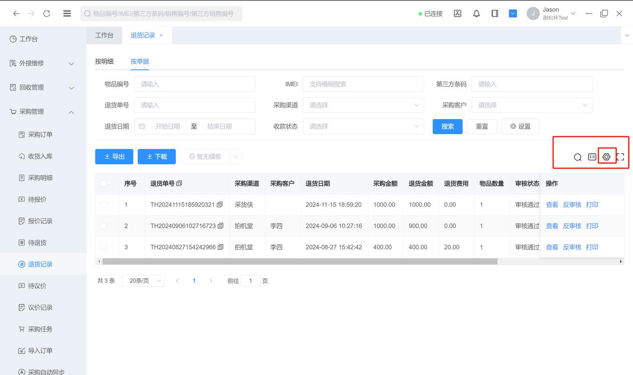Open the notification bell

476,14
